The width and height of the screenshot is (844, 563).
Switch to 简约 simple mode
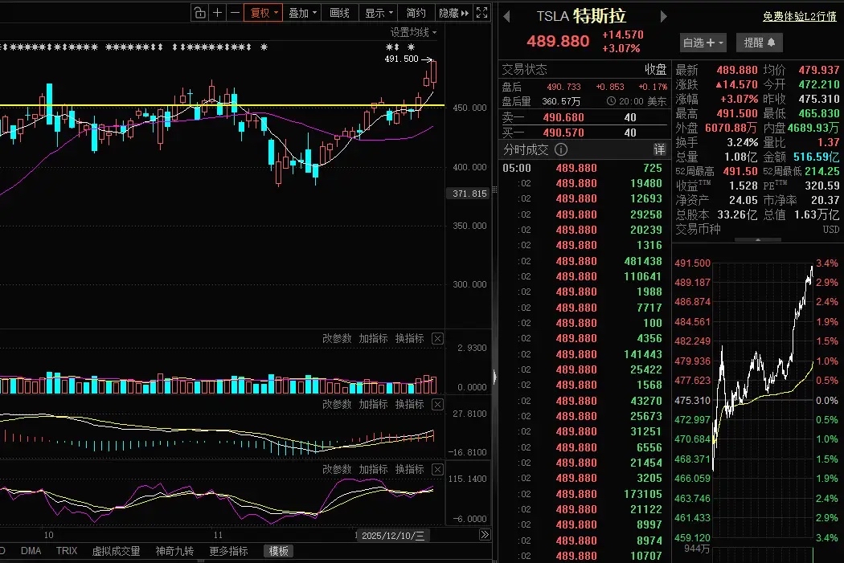[416, 12]
